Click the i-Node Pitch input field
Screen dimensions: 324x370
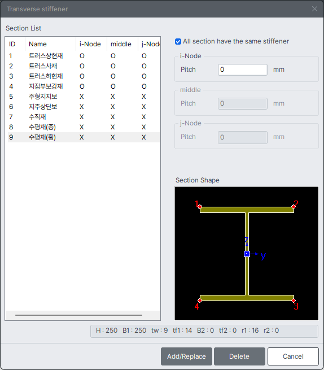242,69
